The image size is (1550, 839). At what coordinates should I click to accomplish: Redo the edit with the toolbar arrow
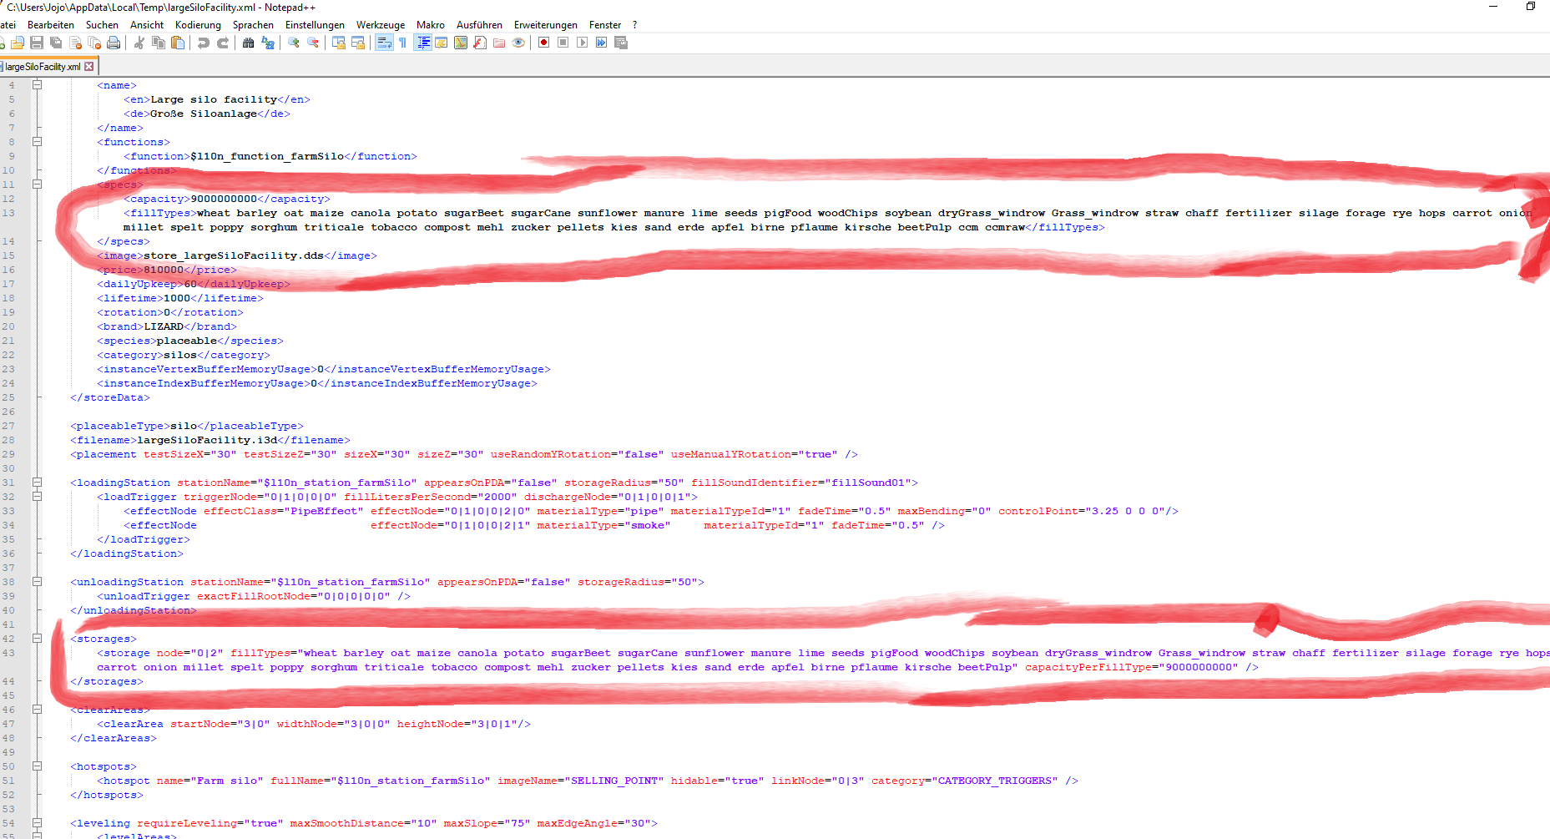[222, 43]
